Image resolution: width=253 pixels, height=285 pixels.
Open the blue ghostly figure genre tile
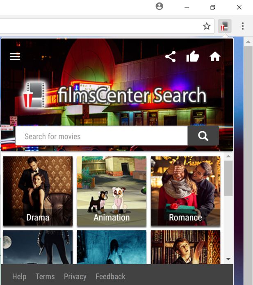[112, 247]
